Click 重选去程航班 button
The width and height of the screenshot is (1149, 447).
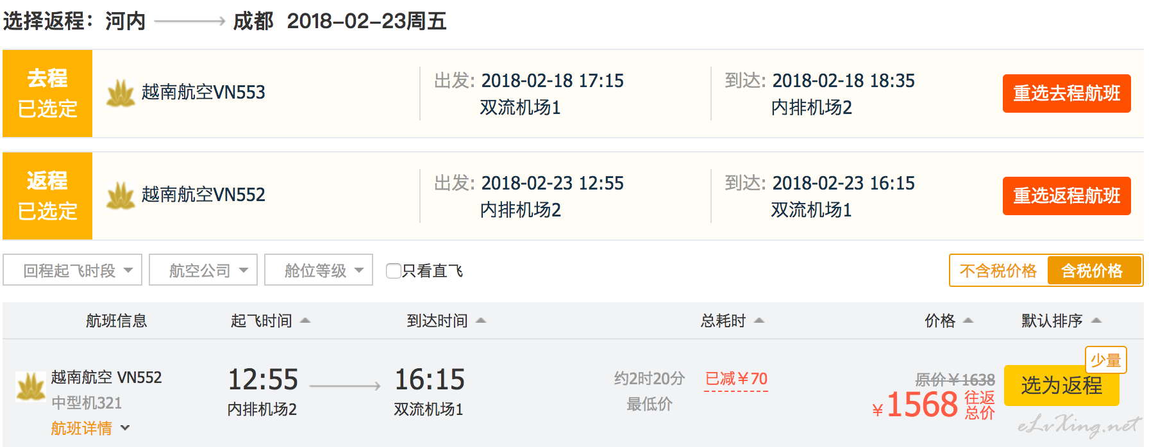[x=1067, y=93]
